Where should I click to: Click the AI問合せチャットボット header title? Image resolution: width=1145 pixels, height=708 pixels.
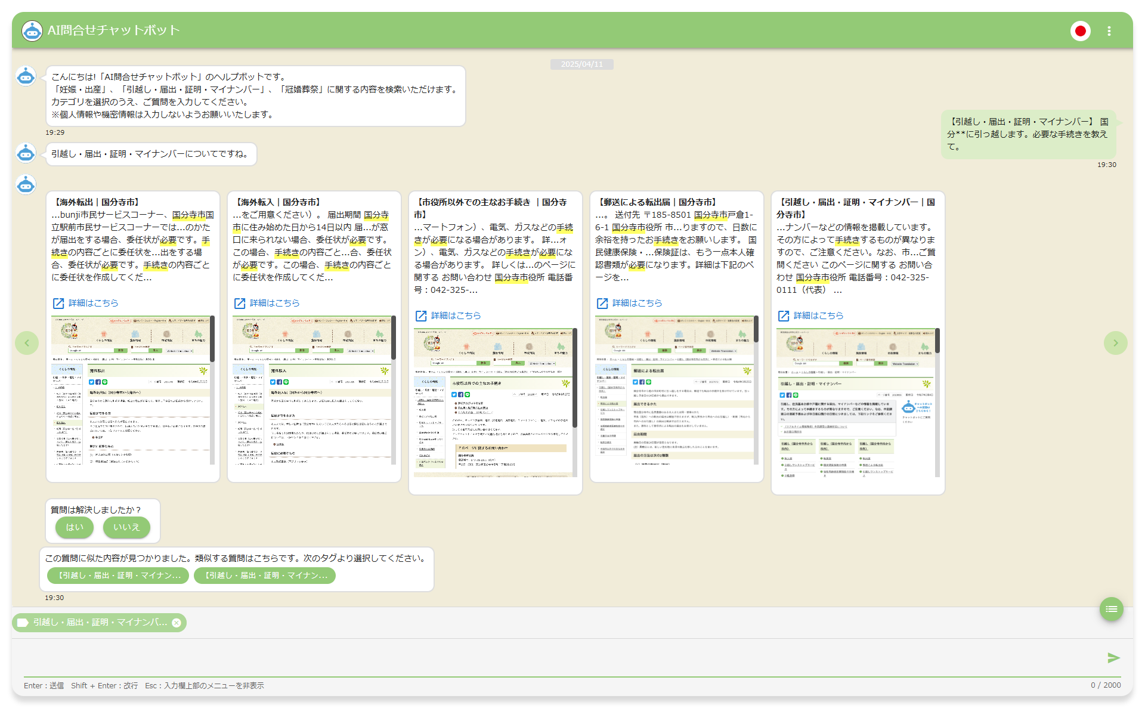[114, 30]
